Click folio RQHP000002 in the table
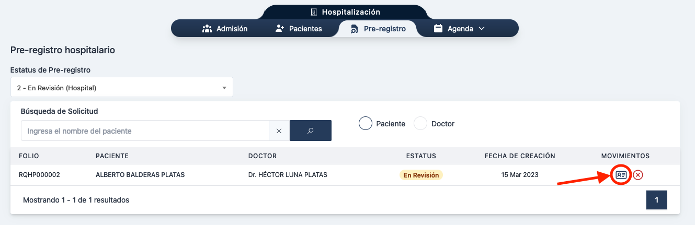 coord(39,175)
